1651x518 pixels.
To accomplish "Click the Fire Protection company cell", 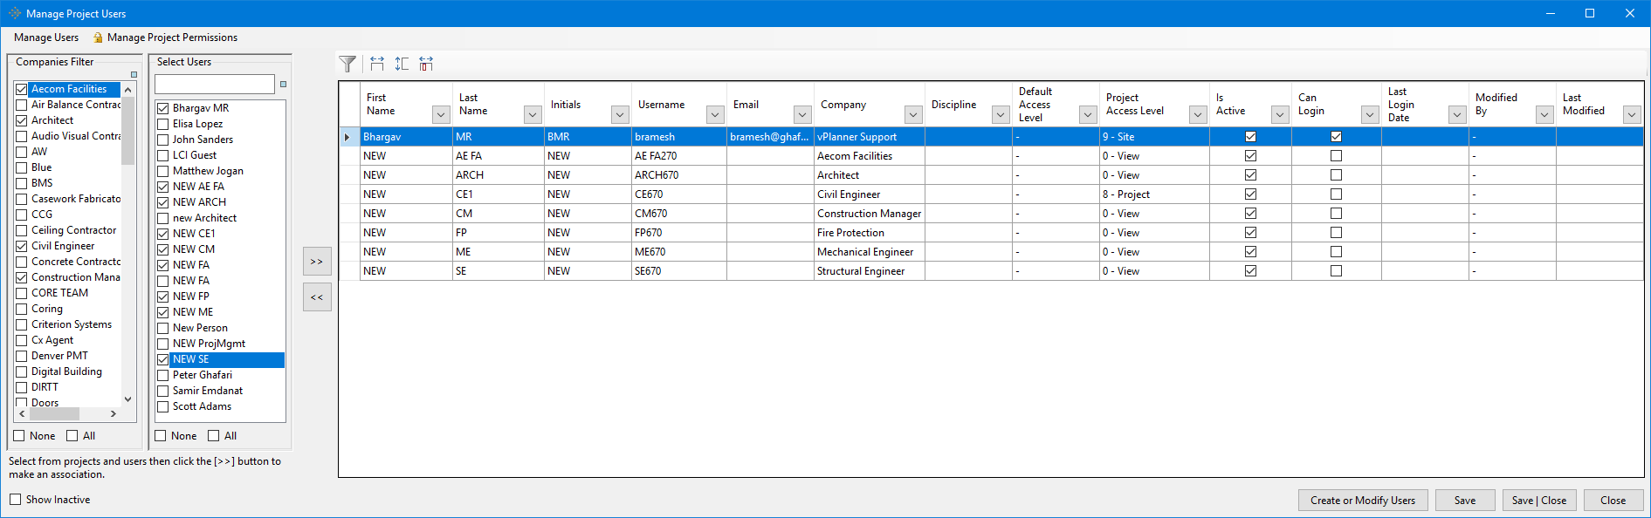I will [870, 233].
